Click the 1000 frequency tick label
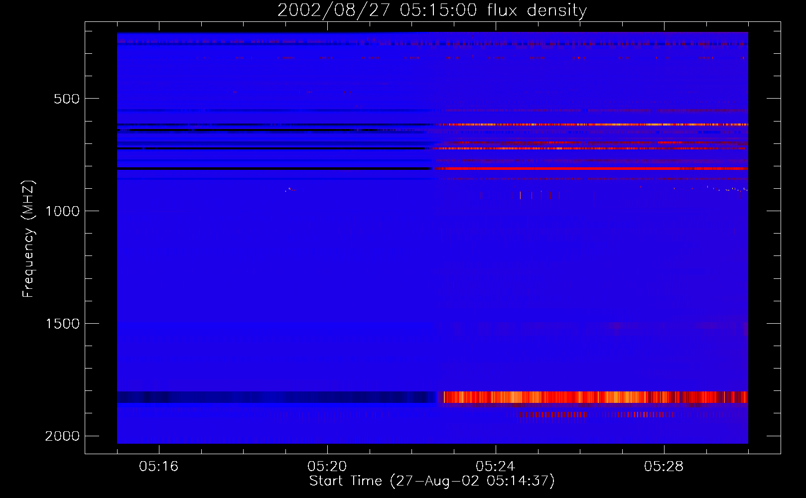The image size is (806, 498). pyautogui.click(x=62, y=211)
